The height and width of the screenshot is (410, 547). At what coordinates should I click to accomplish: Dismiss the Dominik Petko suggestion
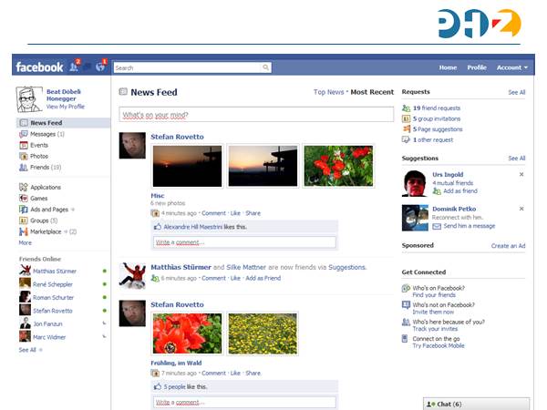pyautogui.click(x=521, y=209)
